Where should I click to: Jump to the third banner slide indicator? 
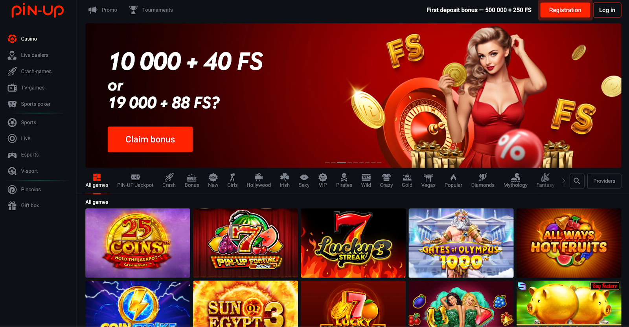click(342, 163)
